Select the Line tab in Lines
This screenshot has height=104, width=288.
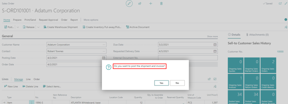(28, 79)
